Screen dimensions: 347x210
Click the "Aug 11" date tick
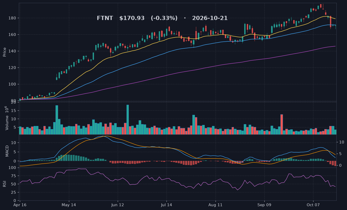[x=215, y=205]
